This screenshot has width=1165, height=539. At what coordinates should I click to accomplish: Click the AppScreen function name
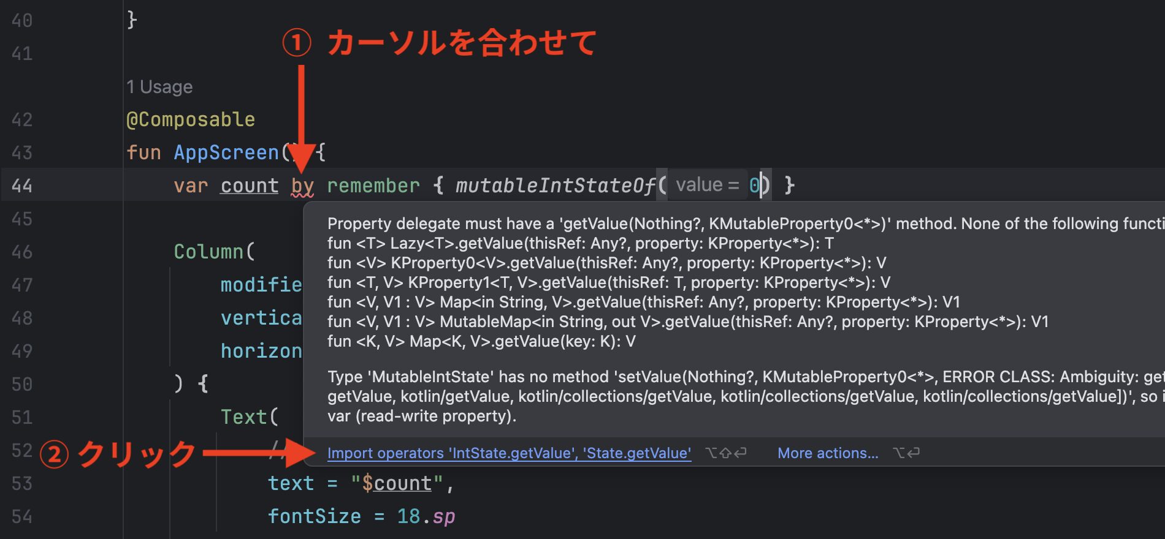click(226, 153)
